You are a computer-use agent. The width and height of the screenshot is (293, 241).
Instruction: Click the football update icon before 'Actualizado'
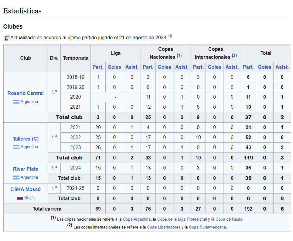[x=7, y=38]
